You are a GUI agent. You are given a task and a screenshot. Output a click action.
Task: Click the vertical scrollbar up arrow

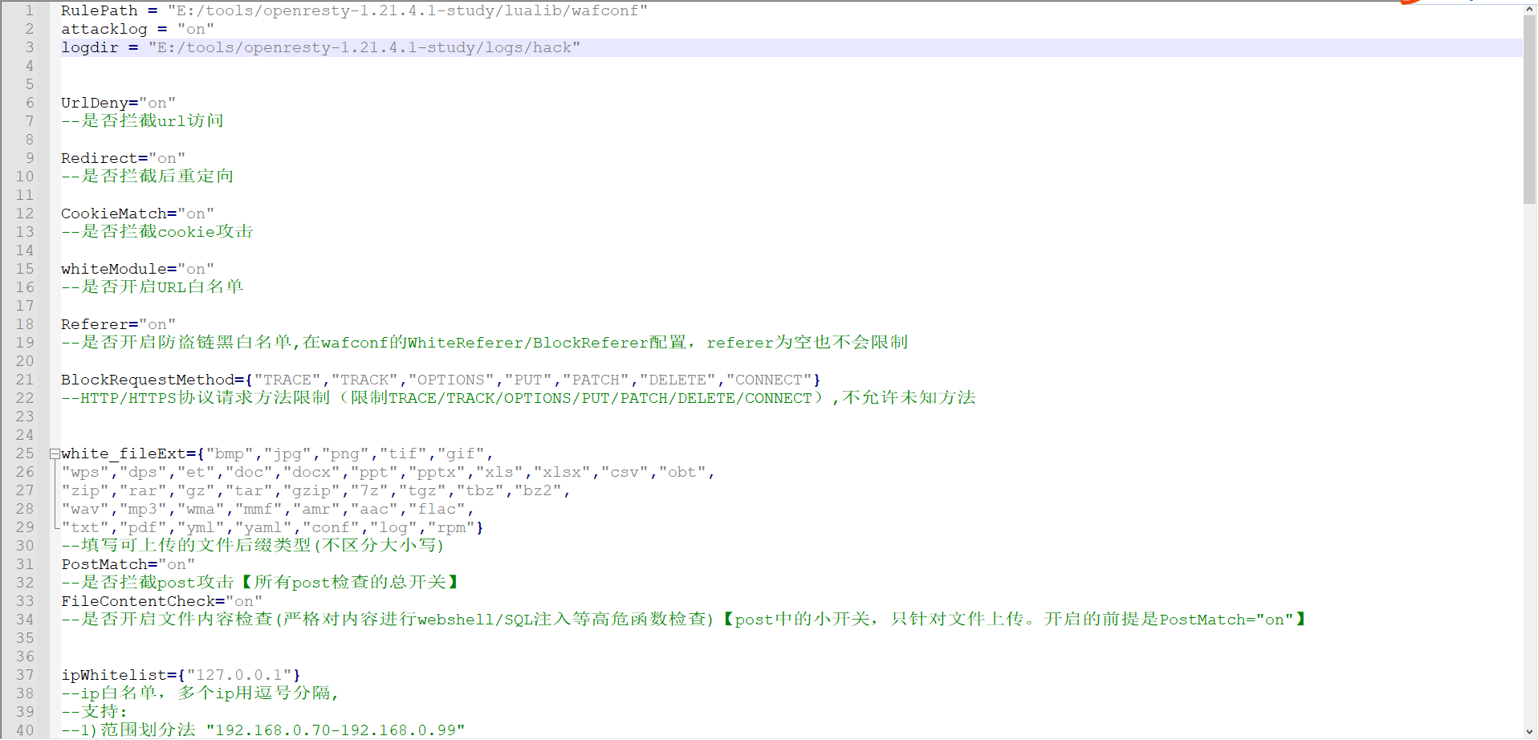point(1530,10)
